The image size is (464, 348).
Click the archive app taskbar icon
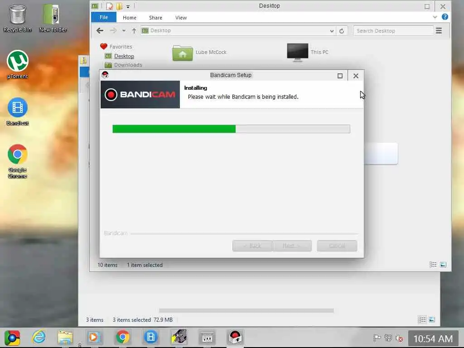click(x=179, y=337)
